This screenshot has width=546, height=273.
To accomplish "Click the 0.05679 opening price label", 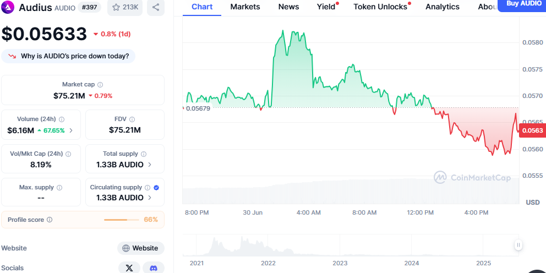I will click(x=197, y=108).
